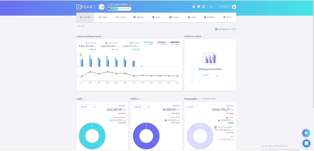The height and width of the screenshot is (151, 314).
Task: Click the info icon beside รอรับชำระ/รอชำระ
Action: (x=204, y=36)
